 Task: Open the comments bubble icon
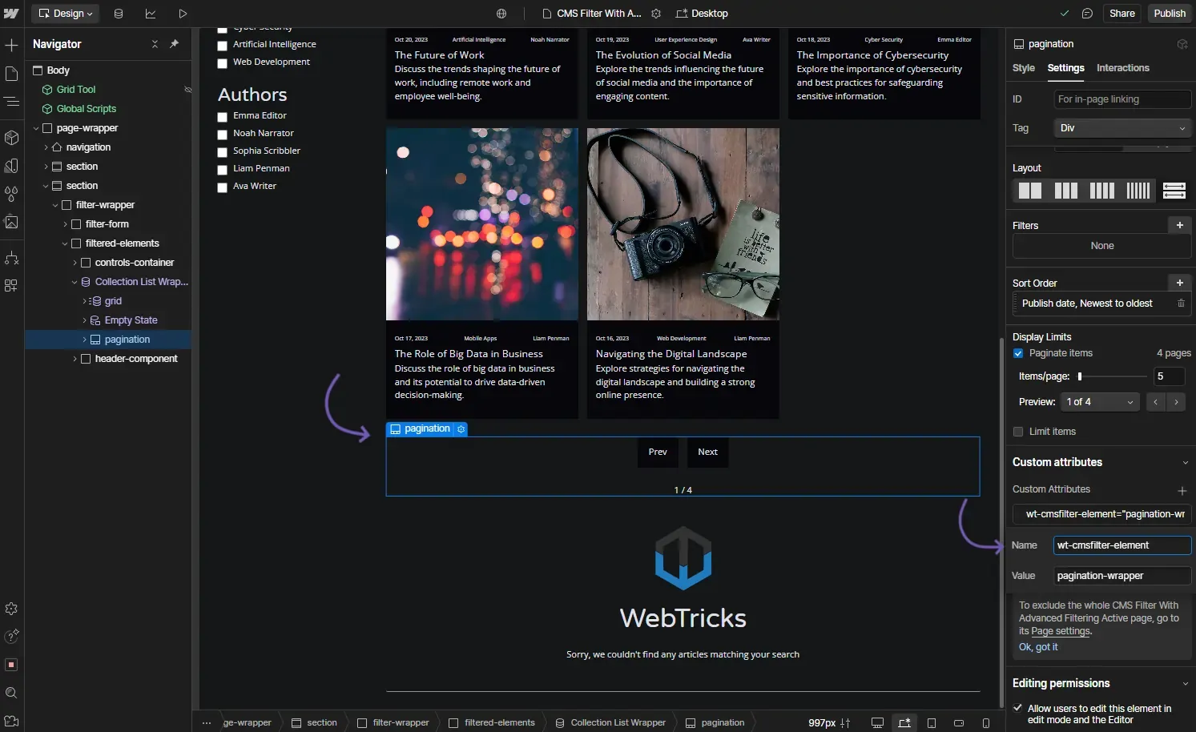pyautogui.click(x=1087, y=14)
